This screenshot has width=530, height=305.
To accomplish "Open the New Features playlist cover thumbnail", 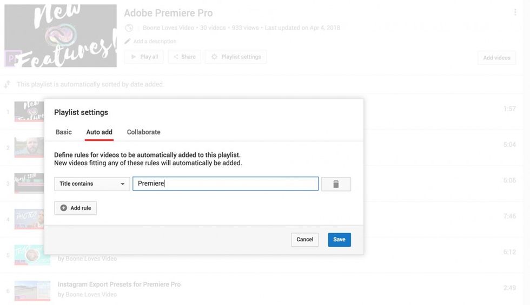I will (61, 36).
